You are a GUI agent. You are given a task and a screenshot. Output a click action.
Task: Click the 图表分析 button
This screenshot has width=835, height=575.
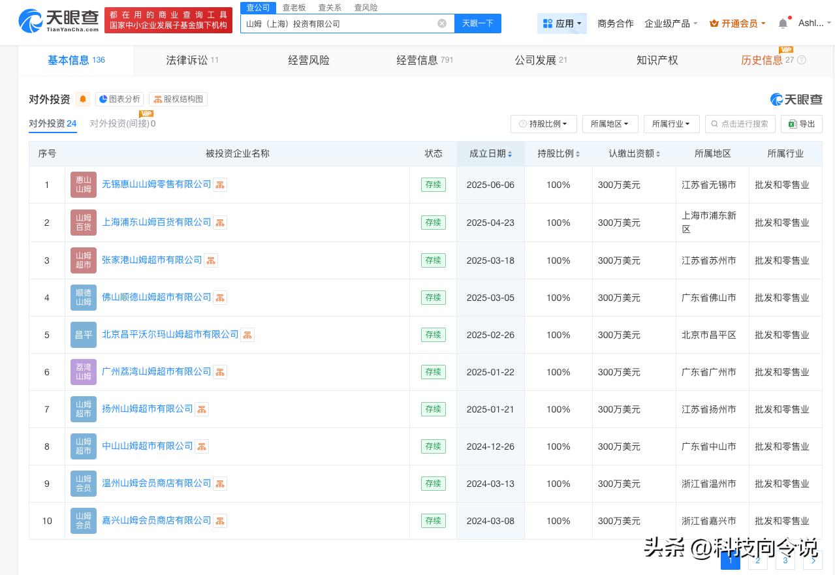point(119,99)
